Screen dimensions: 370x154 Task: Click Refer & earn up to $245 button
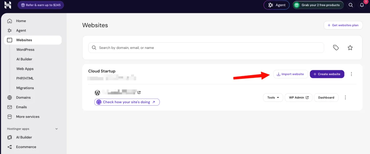coord(41,5)
